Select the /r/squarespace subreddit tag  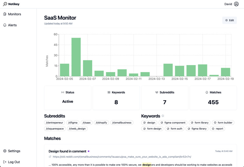click(x=55, y=129)
